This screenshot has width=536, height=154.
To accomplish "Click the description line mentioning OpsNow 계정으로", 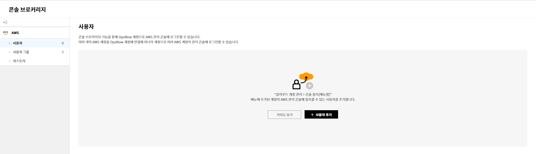I will click(139, 37).
